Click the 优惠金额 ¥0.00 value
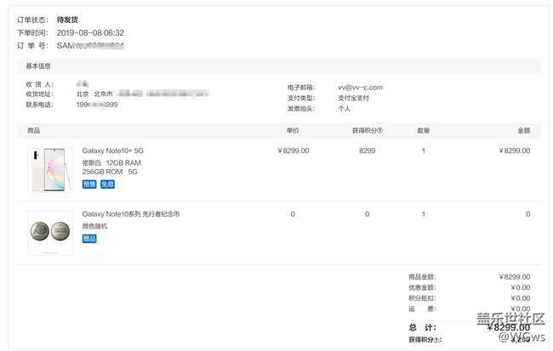This screenshot has height=351, width=553. (x=521, y=287)
